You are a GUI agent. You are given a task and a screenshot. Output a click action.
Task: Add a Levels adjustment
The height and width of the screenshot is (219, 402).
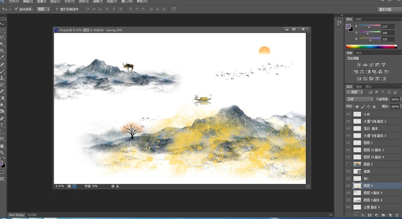[365, 65]
